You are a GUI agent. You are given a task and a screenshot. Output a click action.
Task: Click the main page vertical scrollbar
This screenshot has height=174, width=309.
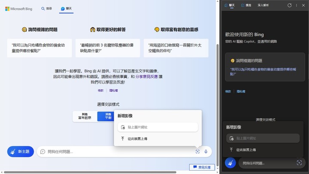[218, 104]
